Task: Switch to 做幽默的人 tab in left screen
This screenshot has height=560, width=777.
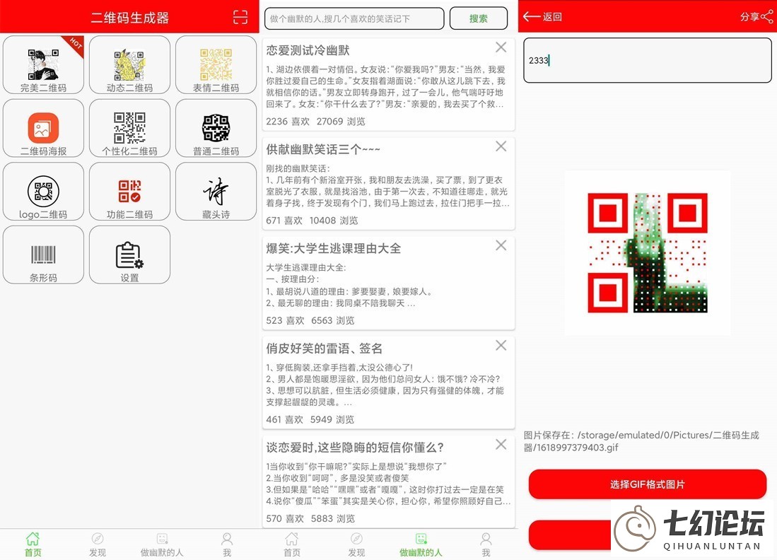Action: (162, 544)
